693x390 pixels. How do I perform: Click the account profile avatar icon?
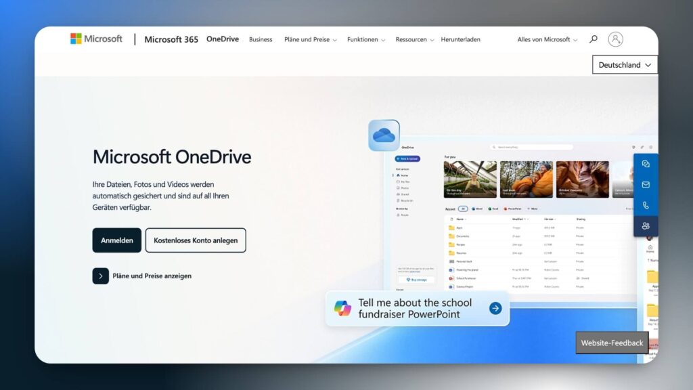pyautogui.click(x=615, y=39)
